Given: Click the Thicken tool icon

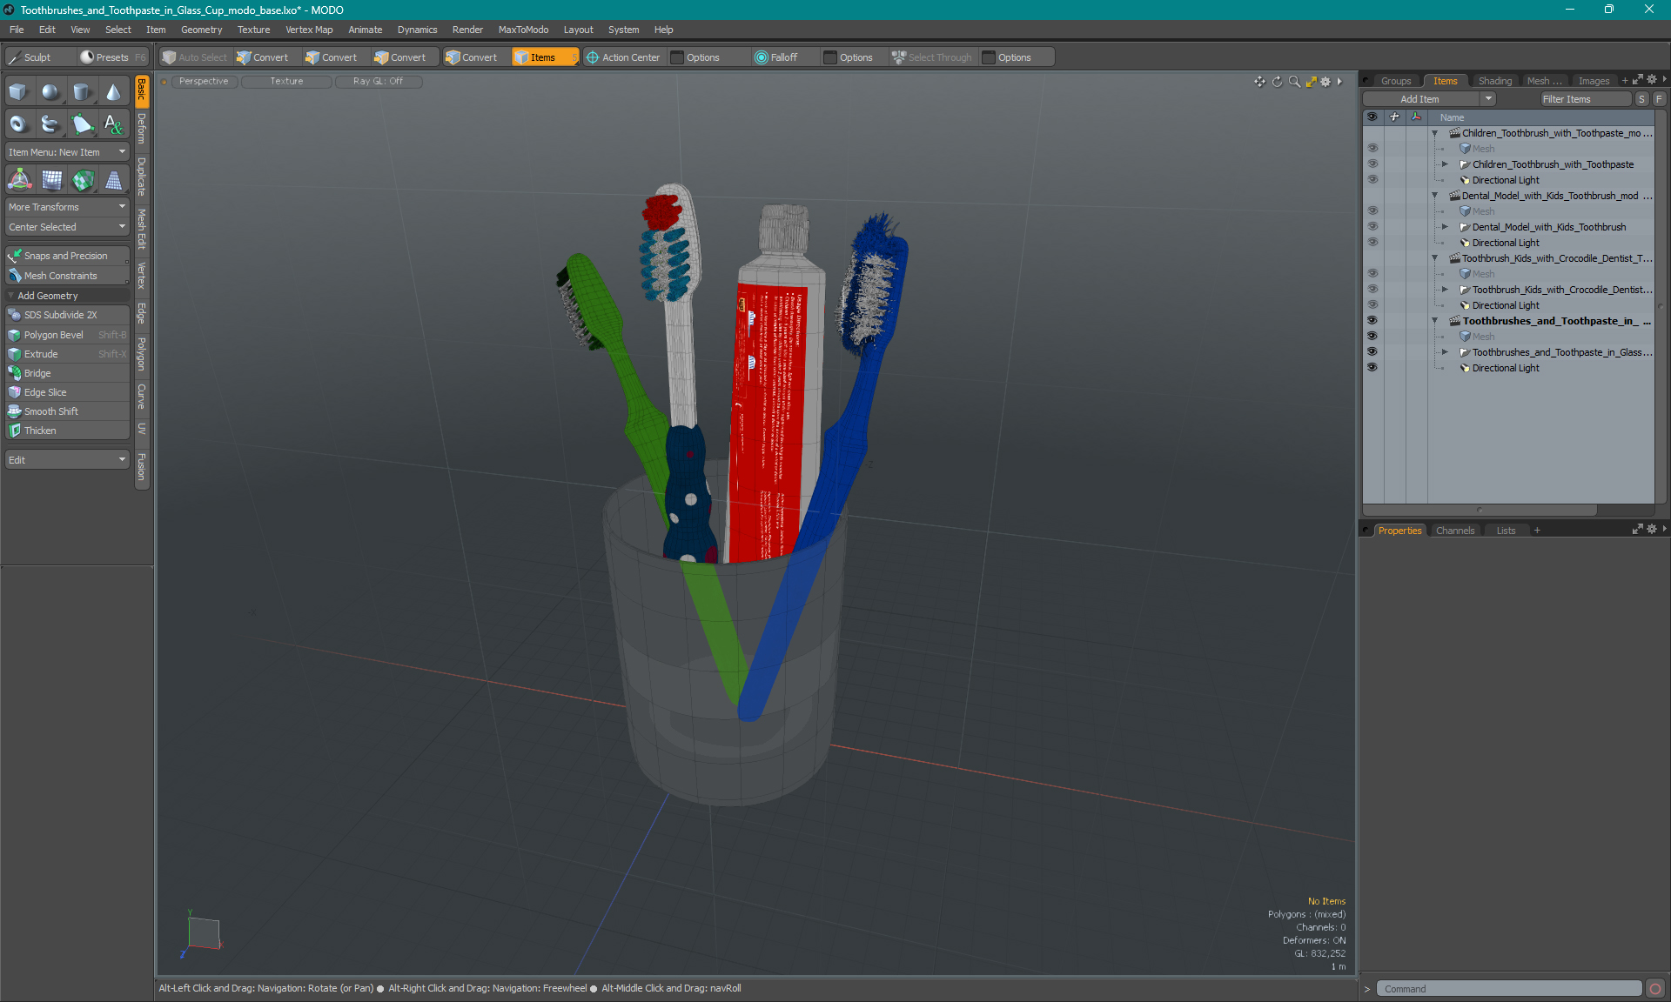Looking at the screenshot, I should coord(15,431).
